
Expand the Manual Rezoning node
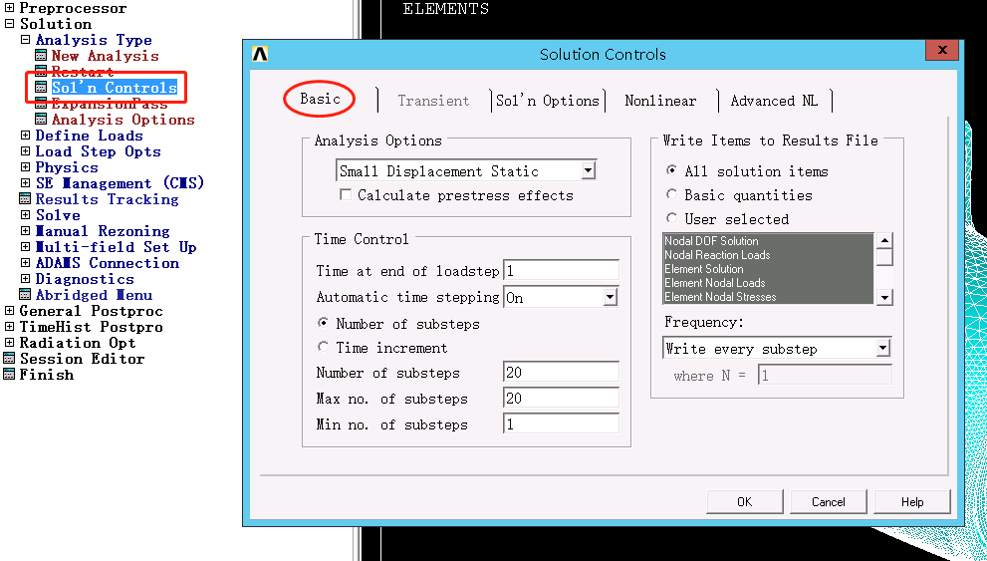click(x=25, y=230)
